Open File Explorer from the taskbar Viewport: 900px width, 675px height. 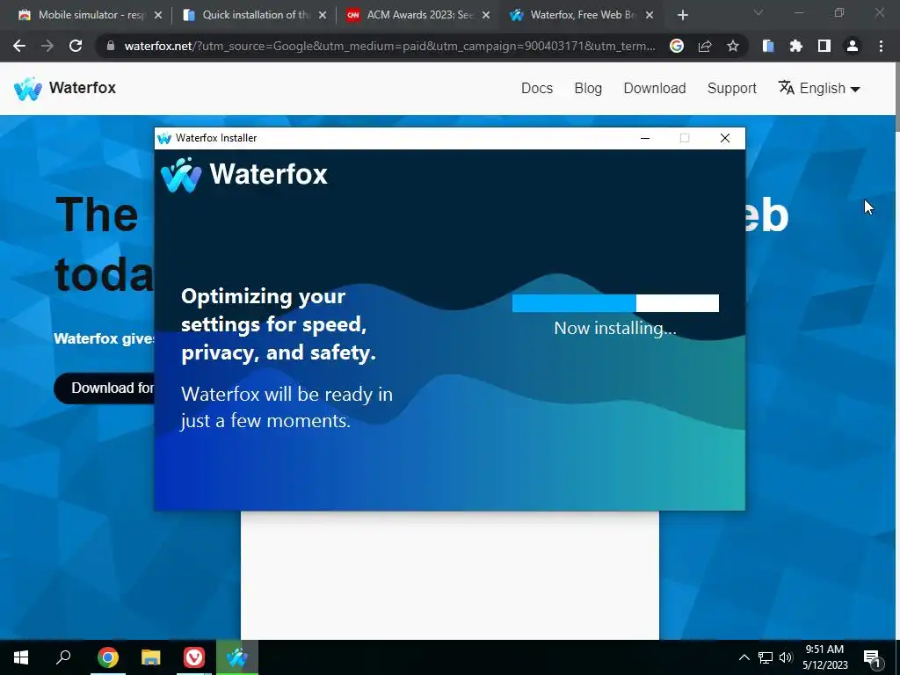151,657
